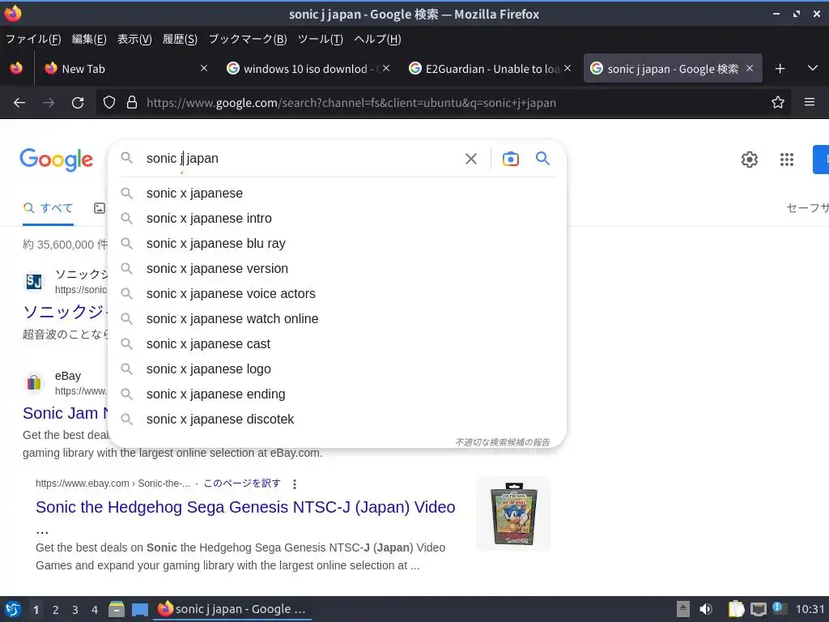The height and width of the screenshot is (622, 829).
Task: Switch to workspace 4 in taskbar
Action: tap(95, 610)
